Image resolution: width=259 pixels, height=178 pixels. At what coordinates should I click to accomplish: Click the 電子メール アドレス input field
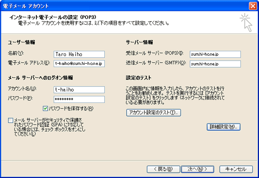(79, 64)
